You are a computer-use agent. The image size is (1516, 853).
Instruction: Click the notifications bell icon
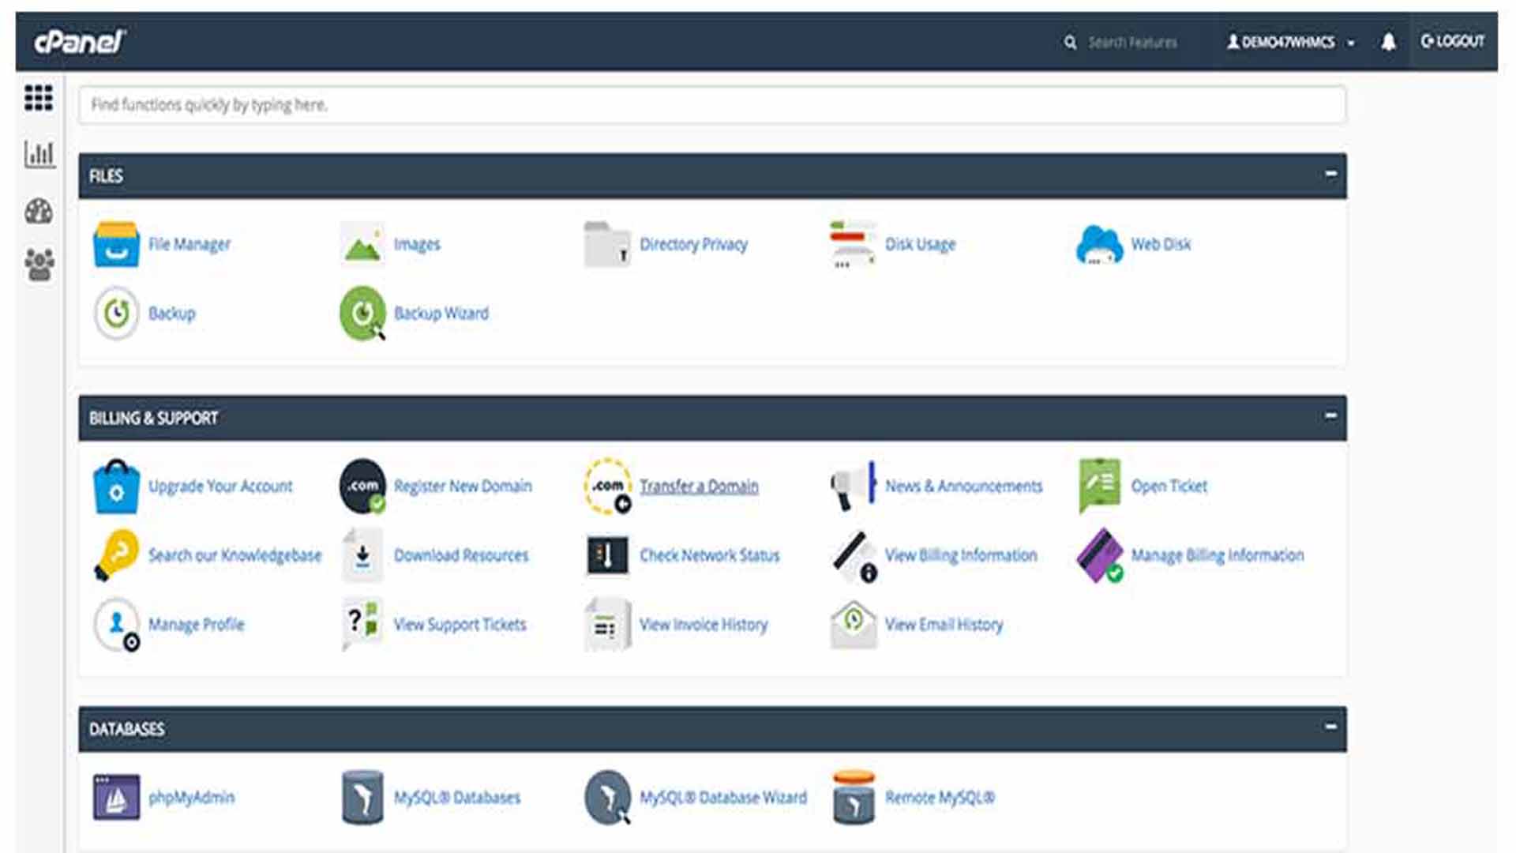tap(1388, 42)
